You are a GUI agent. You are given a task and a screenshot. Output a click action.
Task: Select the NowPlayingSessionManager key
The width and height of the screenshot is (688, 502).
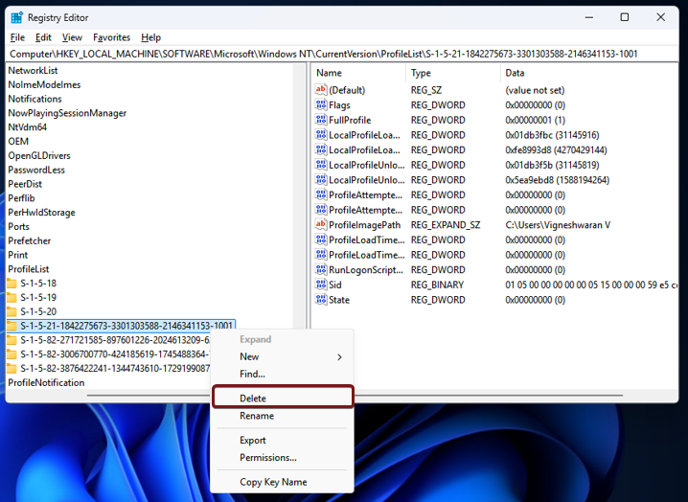[x=67, y=113]
